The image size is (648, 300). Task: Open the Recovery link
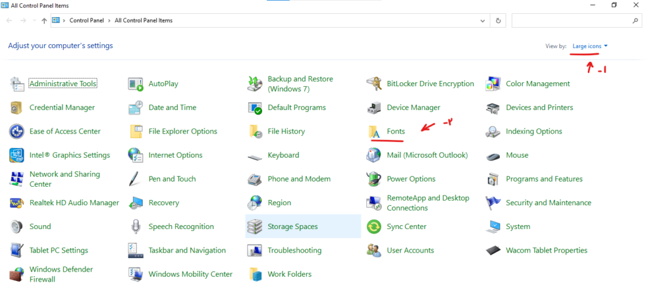click(x=164, y=203)
